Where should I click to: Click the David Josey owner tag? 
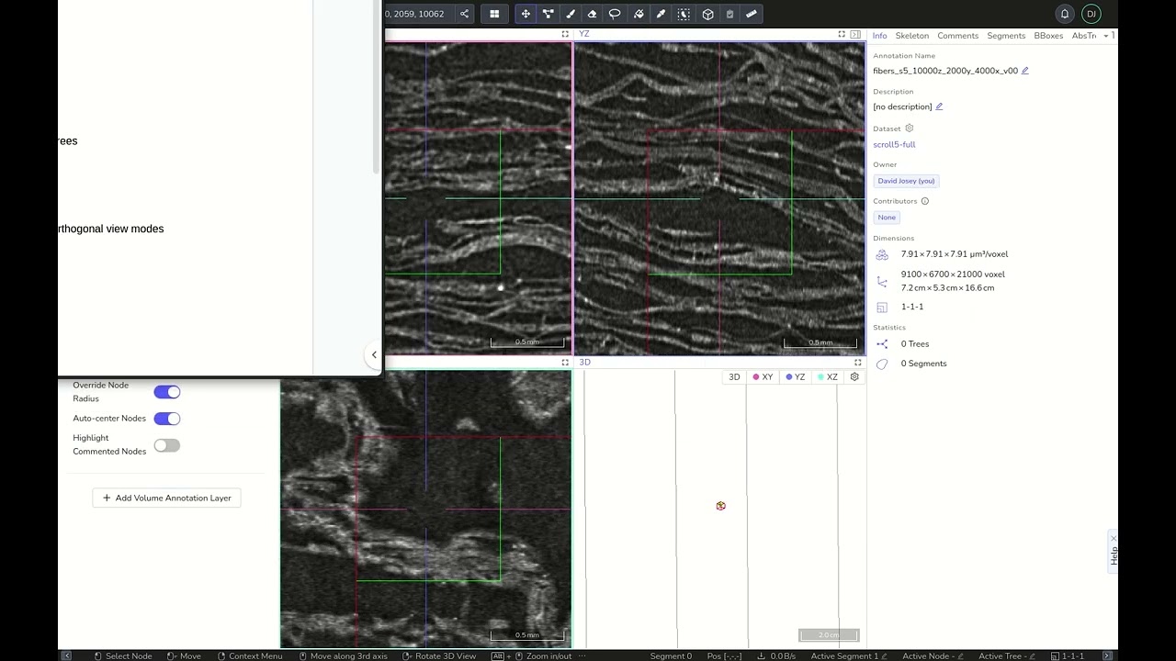(906, 181)
